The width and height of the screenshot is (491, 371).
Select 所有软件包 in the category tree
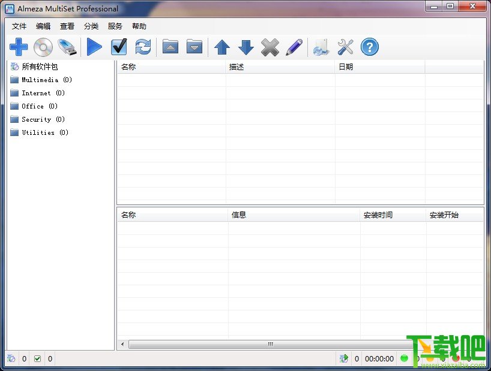click(x=40, y=67)
